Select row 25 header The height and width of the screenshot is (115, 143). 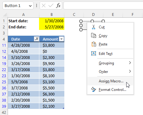click(4, 82)
